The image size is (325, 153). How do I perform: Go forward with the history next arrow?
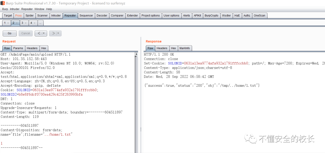(53, 33)
